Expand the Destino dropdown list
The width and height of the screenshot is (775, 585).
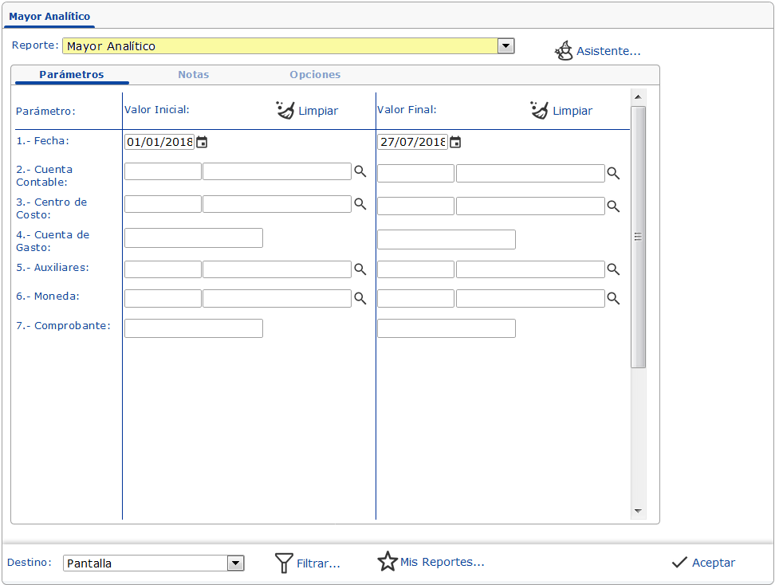pyautogui.click(x=235, y=563)
